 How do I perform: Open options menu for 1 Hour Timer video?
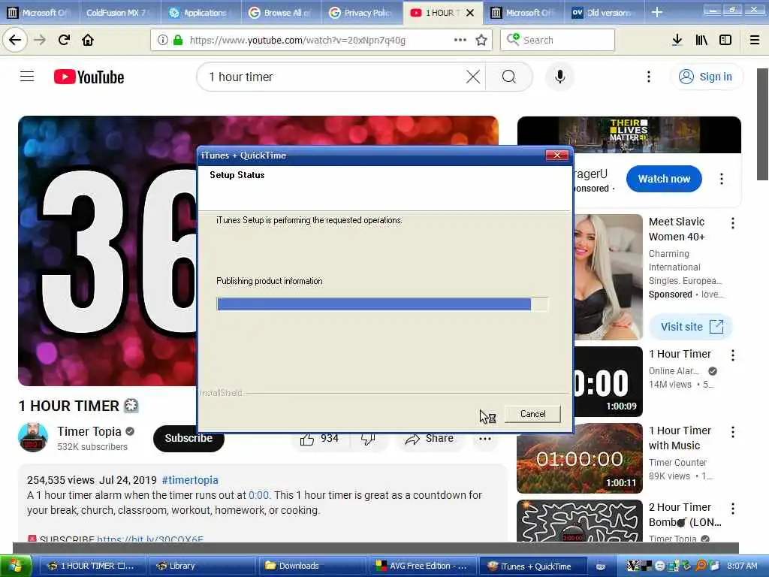[x=733, y=355]
